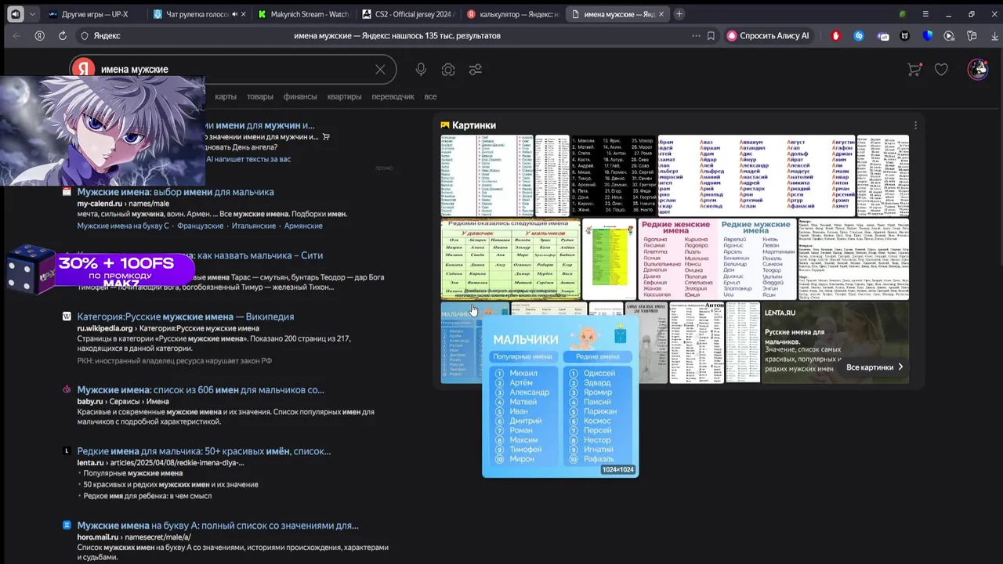Expand the dropdown arrow beside the speaker icon
Image resolution: width=1003 pixels, height=564 pixels.
pyautogui.click(x=32, y=14)
